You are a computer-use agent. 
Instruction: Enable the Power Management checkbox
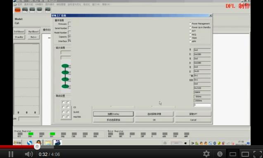click(190, 24)
